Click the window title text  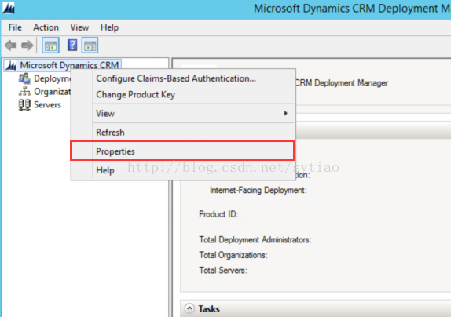tap(352, 9)
